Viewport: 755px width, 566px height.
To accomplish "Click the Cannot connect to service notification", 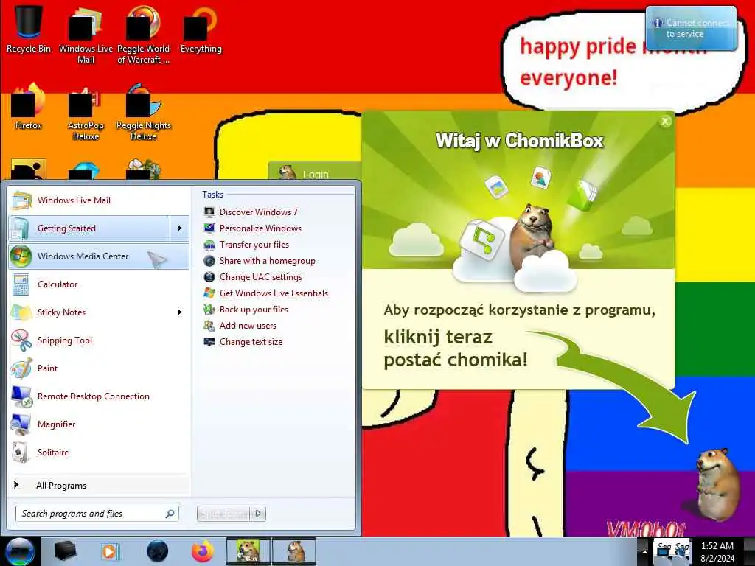I will tap(691, 29).
